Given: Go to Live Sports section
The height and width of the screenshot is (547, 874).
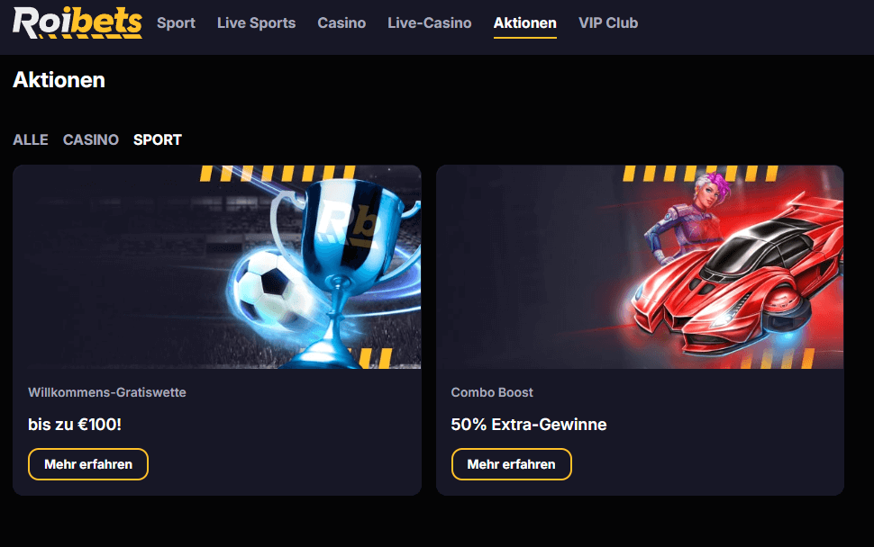Looking at the screenshot, I should pyautogui.click(x=257, y=22).
